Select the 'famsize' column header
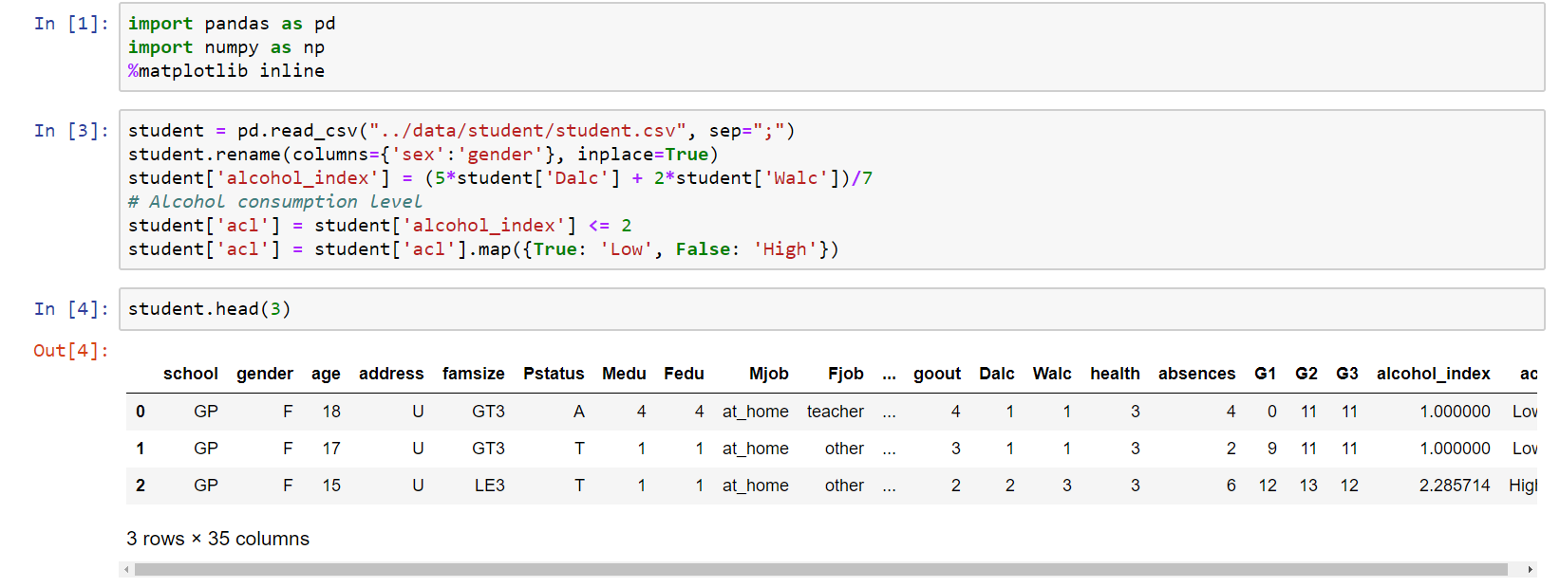 (x=474, y=374)
